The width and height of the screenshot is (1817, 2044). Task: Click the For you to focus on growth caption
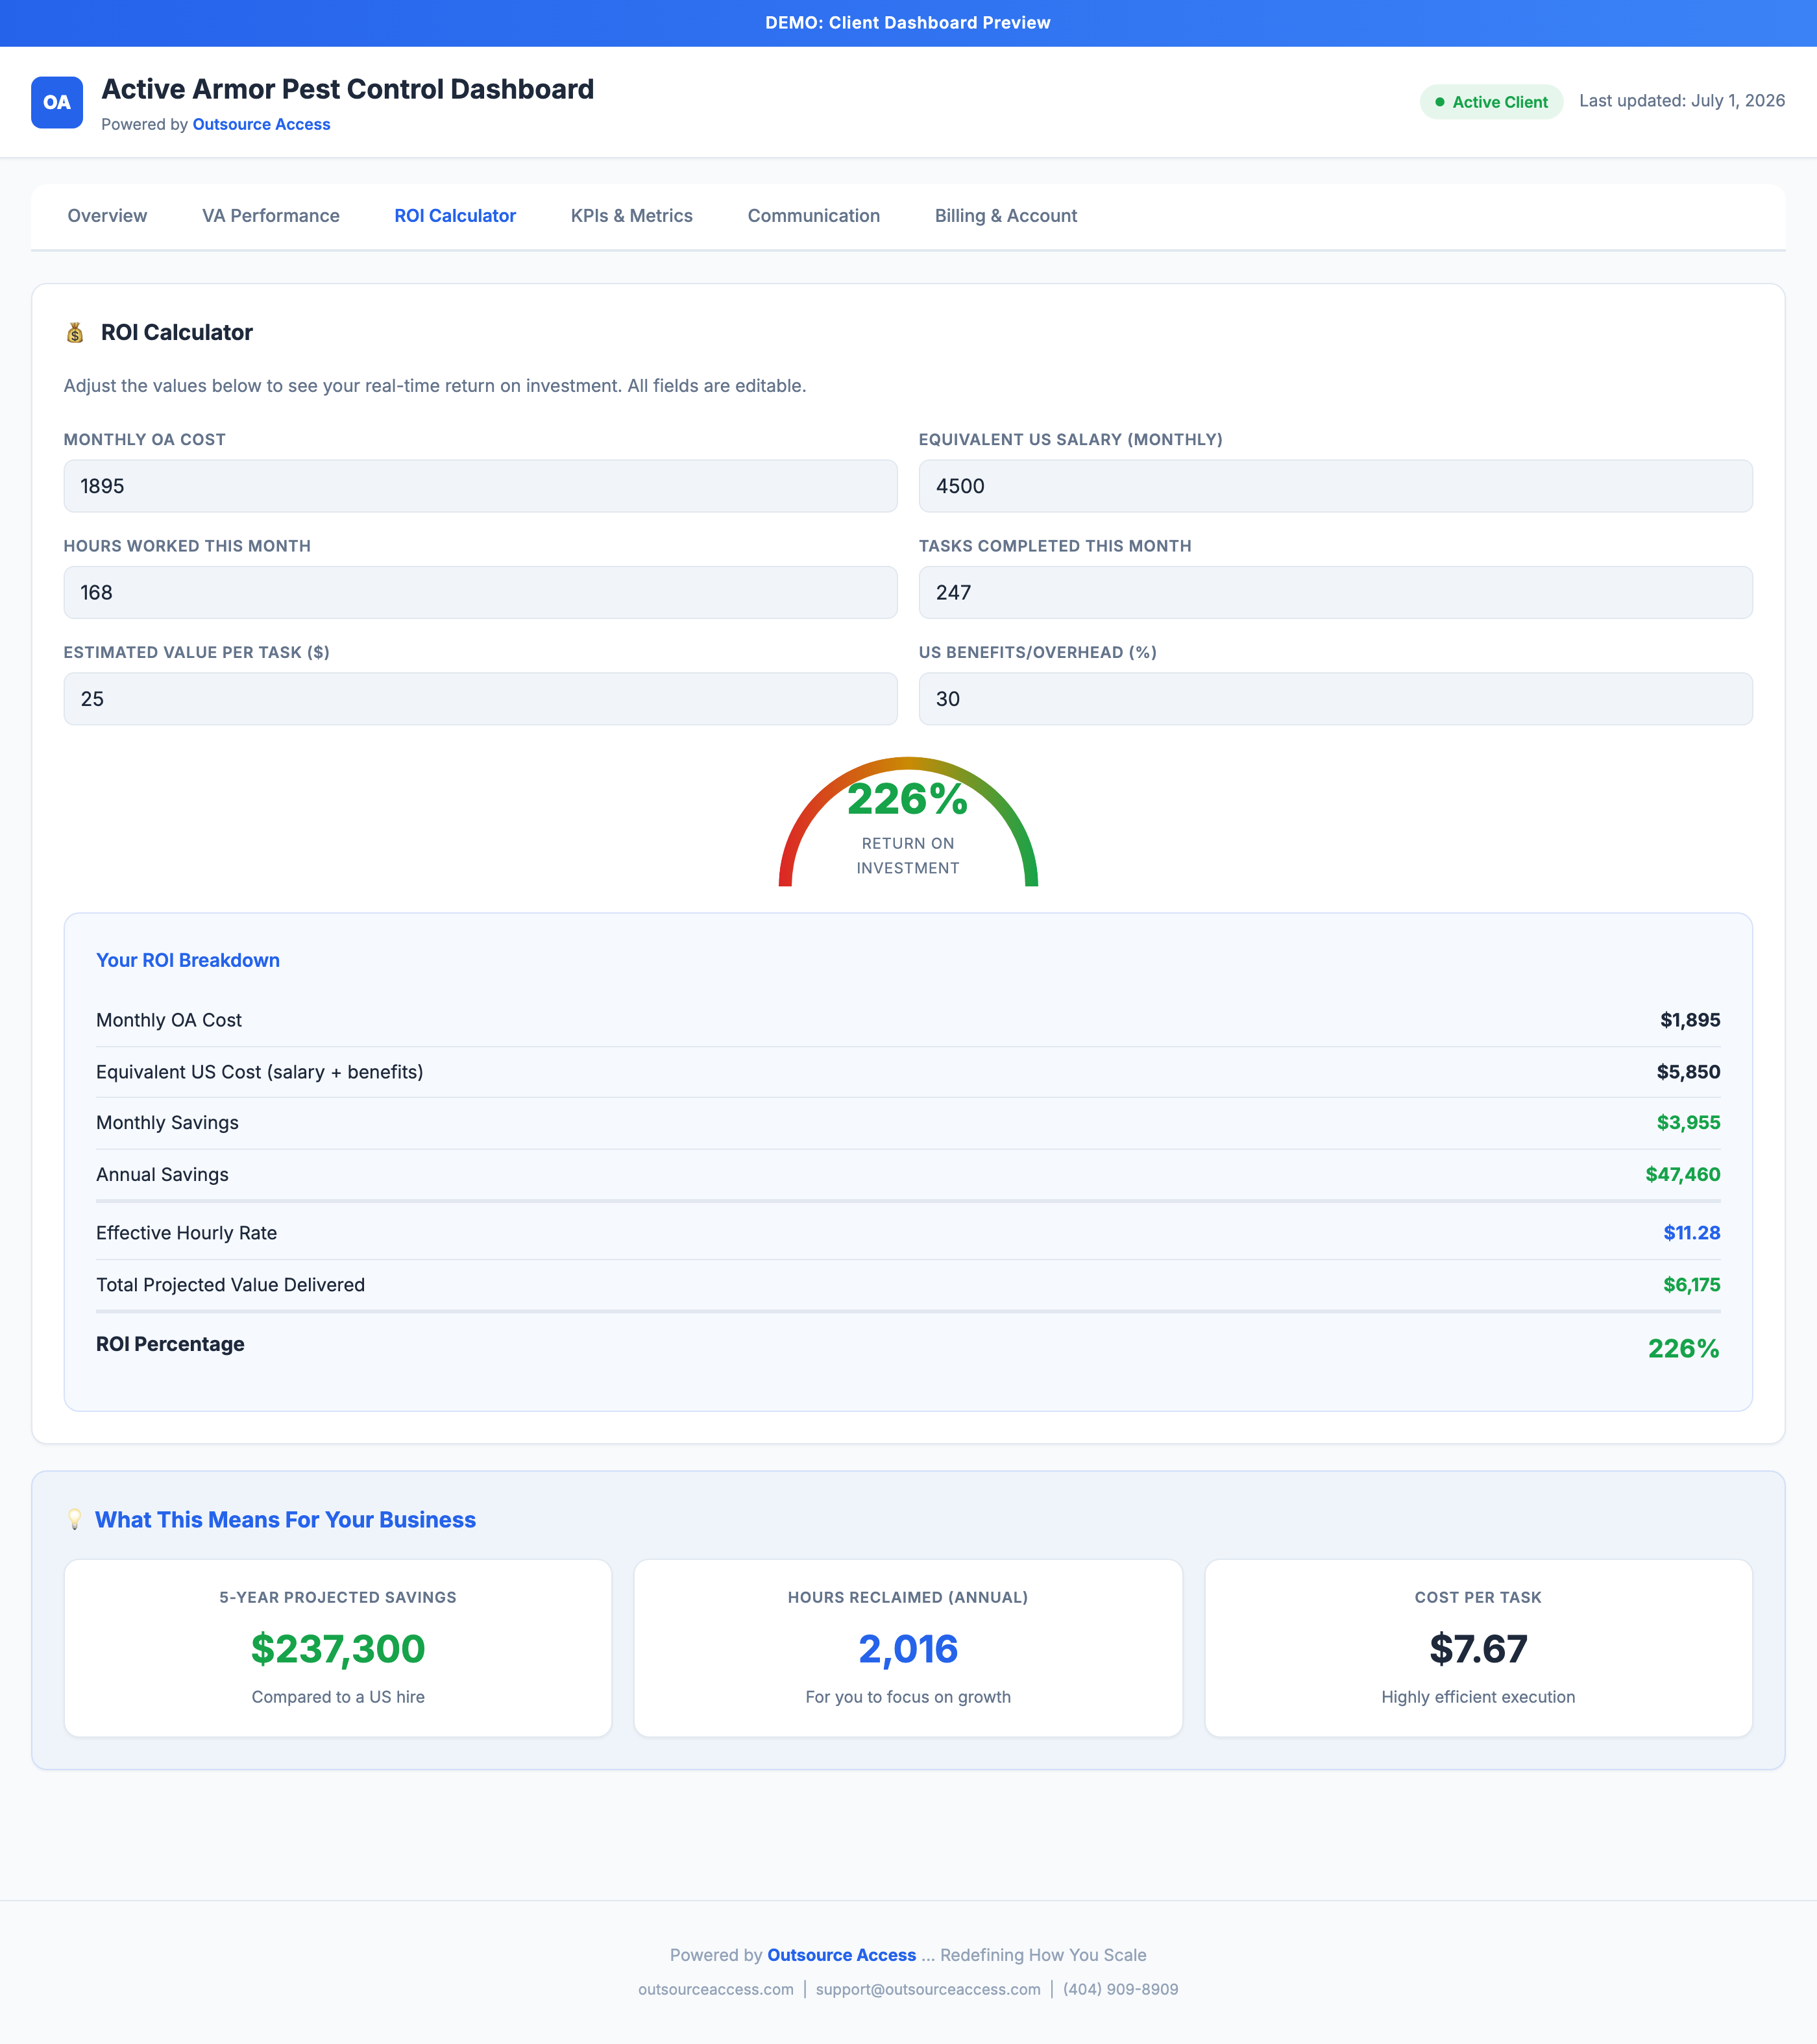908,1697
